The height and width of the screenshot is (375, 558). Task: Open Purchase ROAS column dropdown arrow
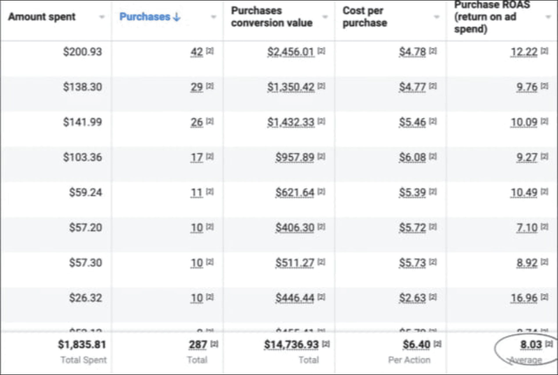548,17
